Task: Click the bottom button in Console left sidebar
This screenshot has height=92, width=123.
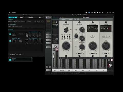Action: pyautogui.click(x=48, y=70)
